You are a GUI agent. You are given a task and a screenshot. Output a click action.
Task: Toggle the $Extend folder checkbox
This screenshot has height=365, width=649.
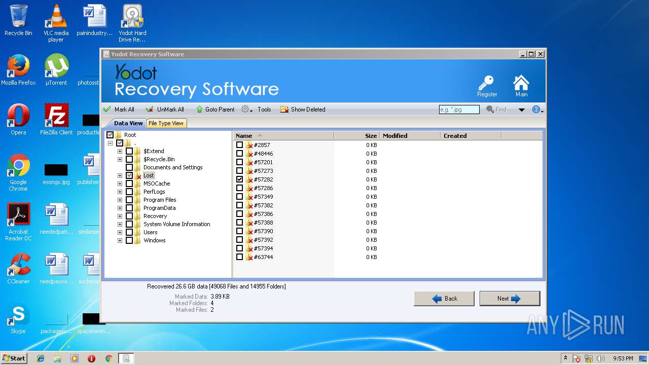coord(129,151)
